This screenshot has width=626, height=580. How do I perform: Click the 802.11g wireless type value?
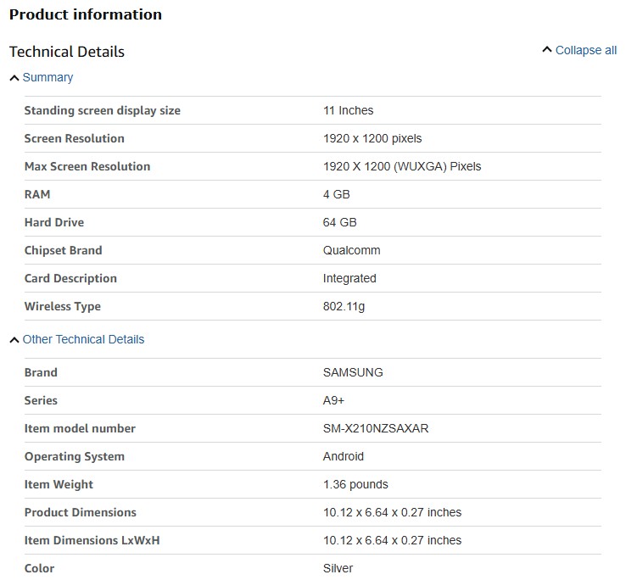(x=344, y=307)
